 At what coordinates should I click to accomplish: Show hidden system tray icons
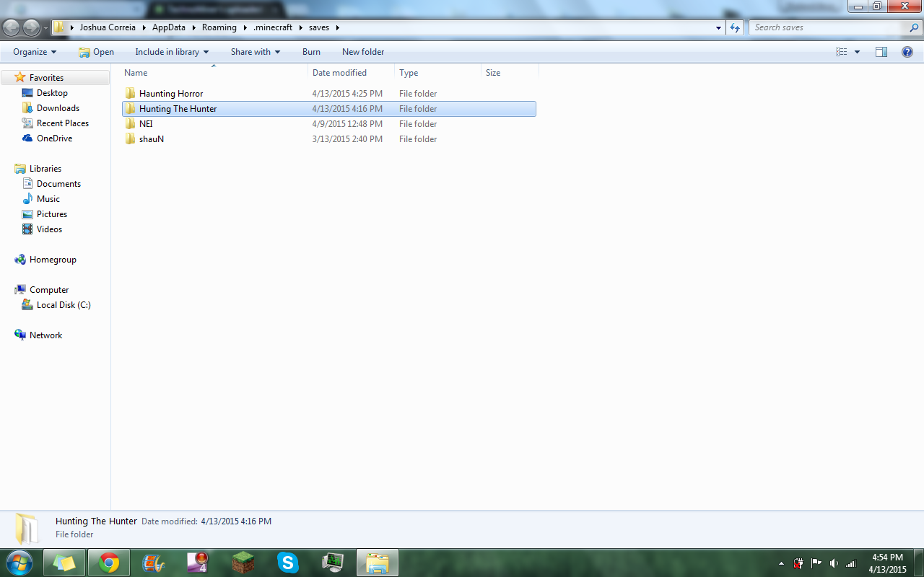coord(781,563)
